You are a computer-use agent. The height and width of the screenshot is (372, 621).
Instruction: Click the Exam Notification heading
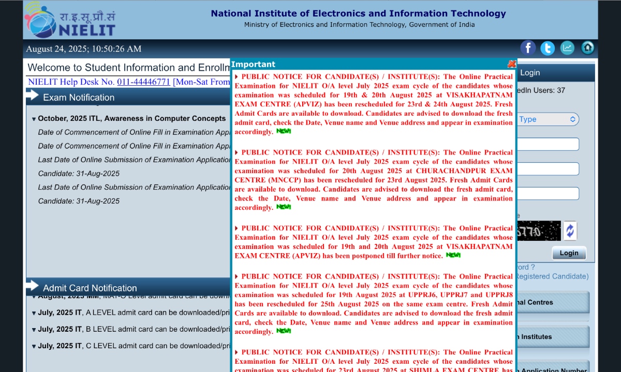pyautogui.click(x=79, y=98)
